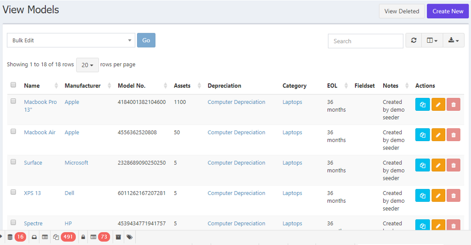Expand the columns visibility dropdown

432,40
